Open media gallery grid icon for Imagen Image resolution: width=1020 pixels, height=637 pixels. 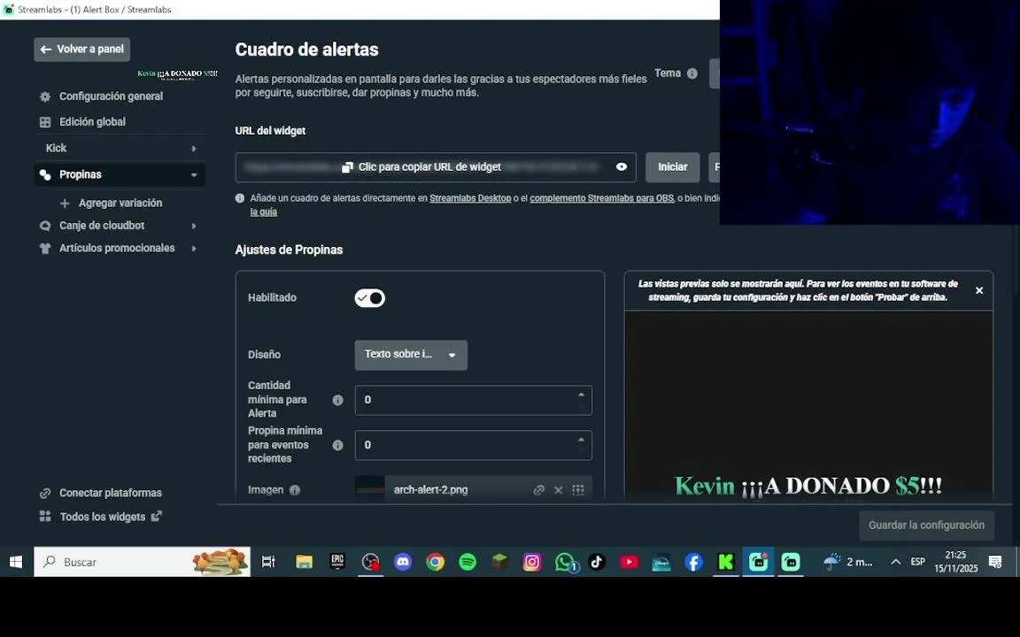click(x=577, y=490)
